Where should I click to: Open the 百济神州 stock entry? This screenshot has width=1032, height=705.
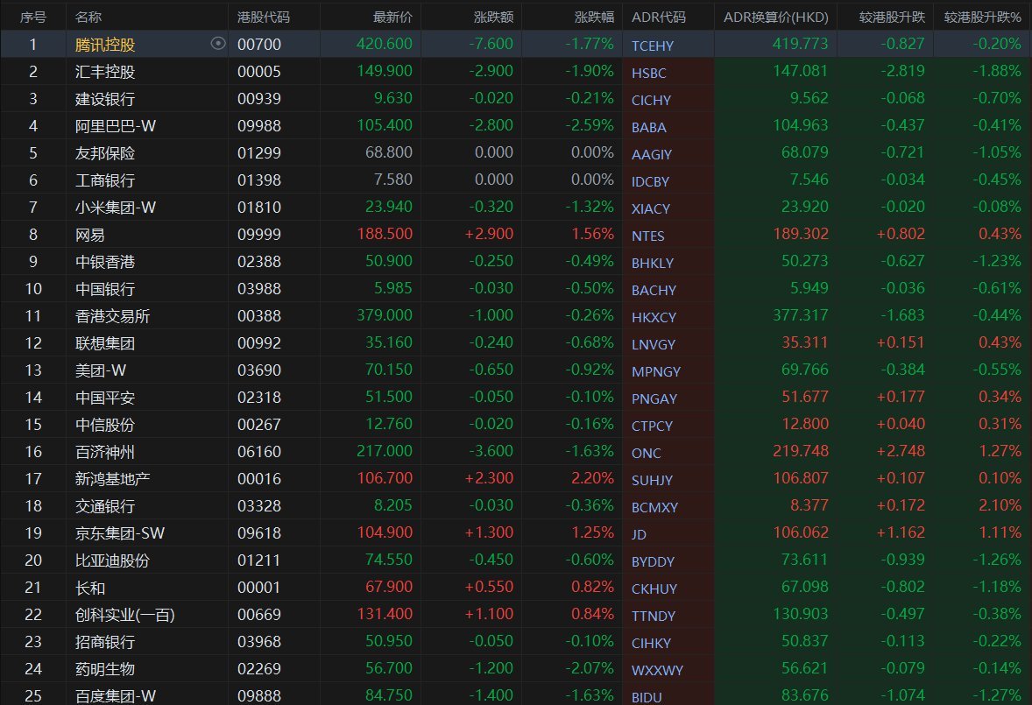pos(104,452)
